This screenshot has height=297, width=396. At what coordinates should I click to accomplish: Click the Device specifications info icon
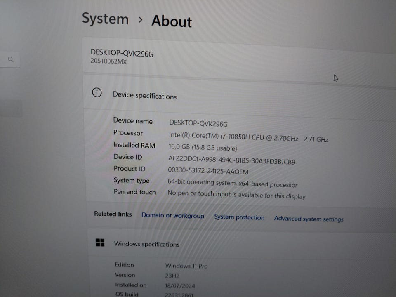point(97,93)
